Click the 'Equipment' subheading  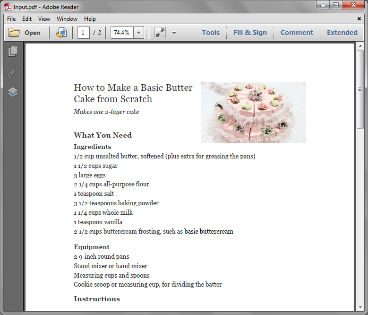pyautogui.click(x=92, y=247)
